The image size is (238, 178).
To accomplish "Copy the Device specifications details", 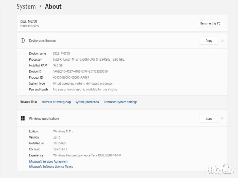I will tap(209, 41).
